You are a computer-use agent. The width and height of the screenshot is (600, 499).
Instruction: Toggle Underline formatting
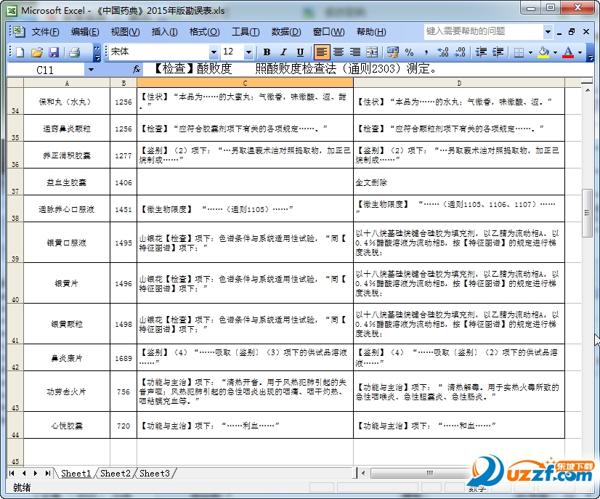point(301,52)
